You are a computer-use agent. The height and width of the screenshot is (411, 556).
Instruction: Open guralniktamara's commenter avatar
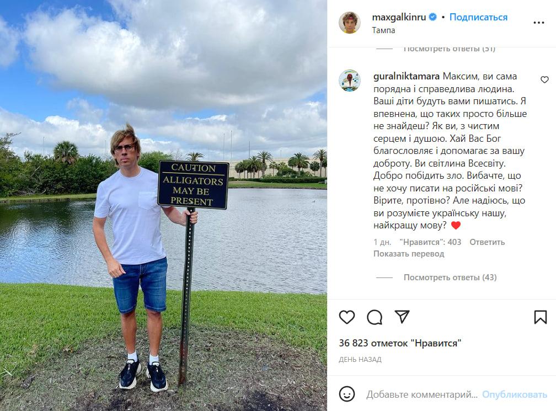click(350, 81)
